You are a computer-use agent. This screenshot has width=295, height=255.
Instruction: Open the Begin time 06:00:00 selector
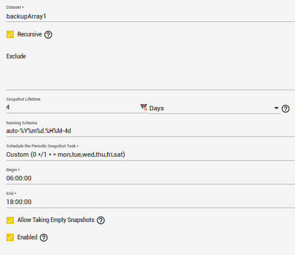tap(150, 178)
